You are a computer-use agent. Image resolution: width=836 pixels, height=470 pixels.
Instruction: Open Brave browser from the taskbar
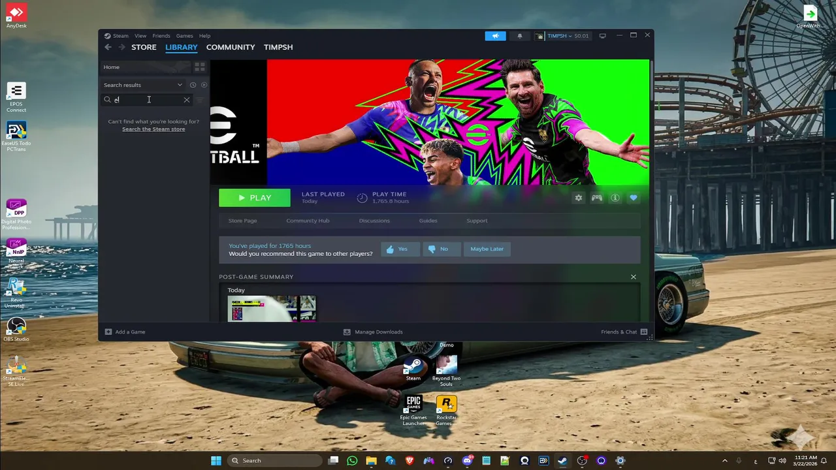point(410,460)
